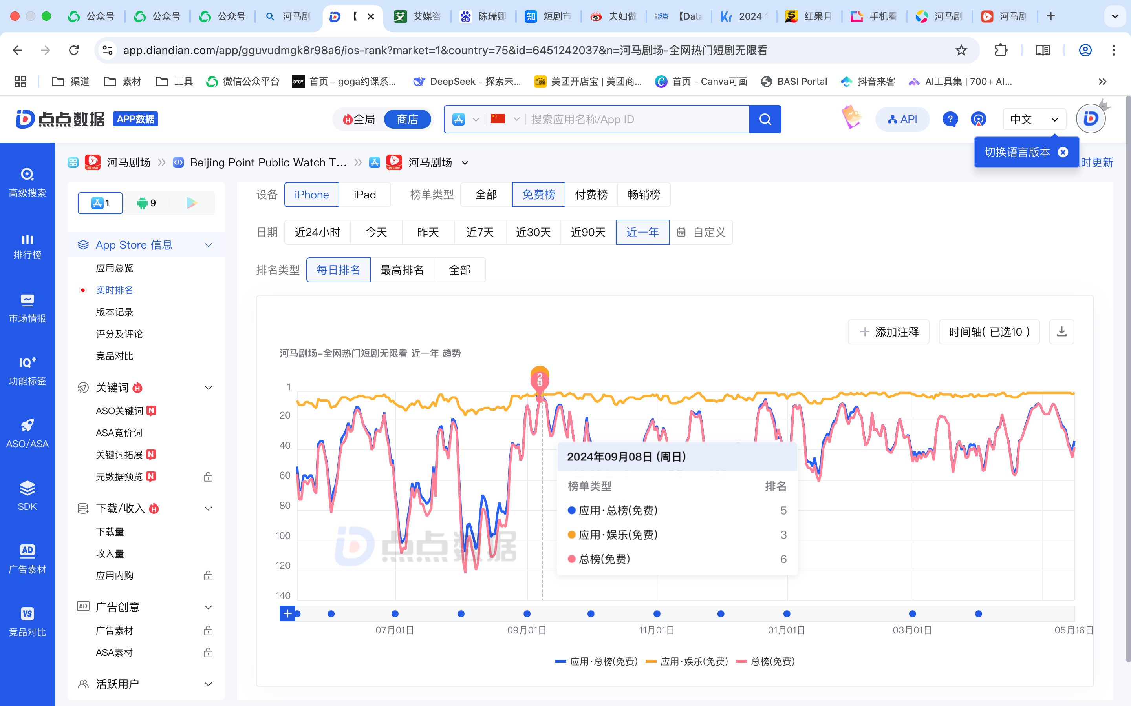Switch device to iPad

pos(364,195)
